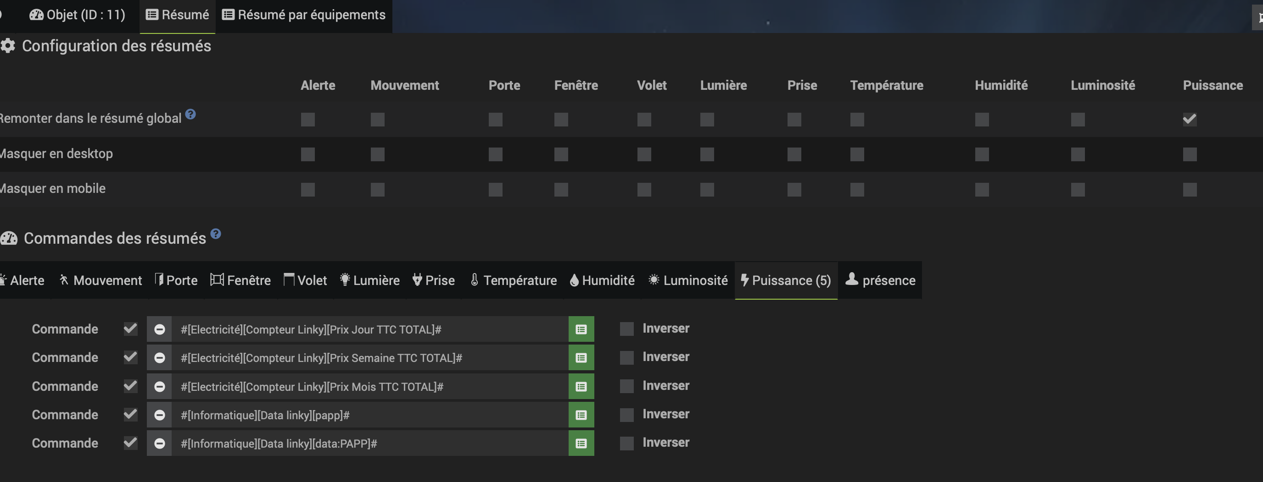Check Humidité for Masquer en desktop
This screenshot has width=1263, height=482.
[x=982, y=154]
